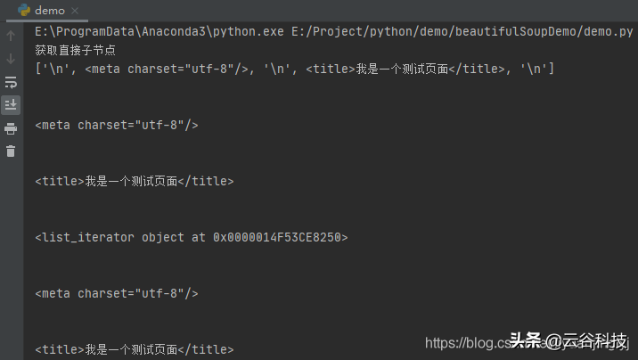The height and width of the screenshot is (360, 638).
Task: Clear all console output with trash icon
Action: pos(11,151)
